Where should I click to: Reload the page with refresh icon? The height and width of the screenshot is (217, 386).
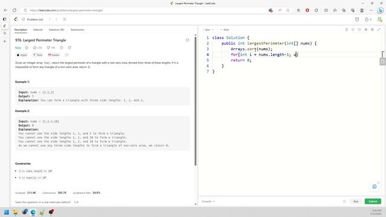point(14,10)
